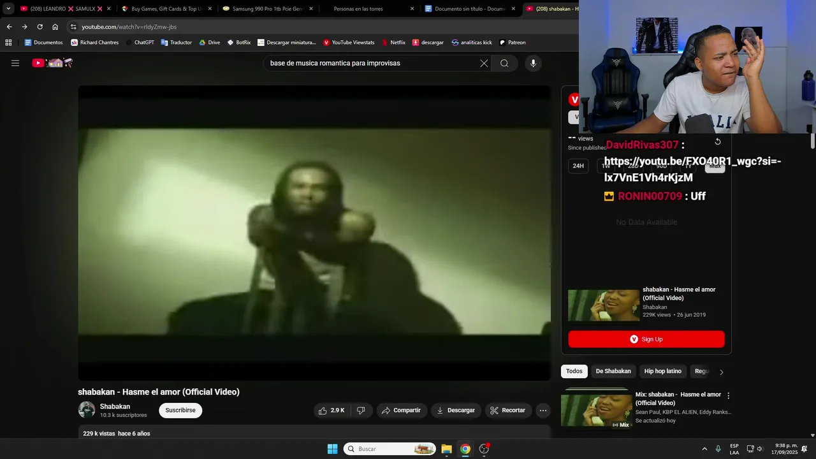Close the Samsung 990 Pro tab
This screenshot has height=459, width=816.
tap(311, 9)
